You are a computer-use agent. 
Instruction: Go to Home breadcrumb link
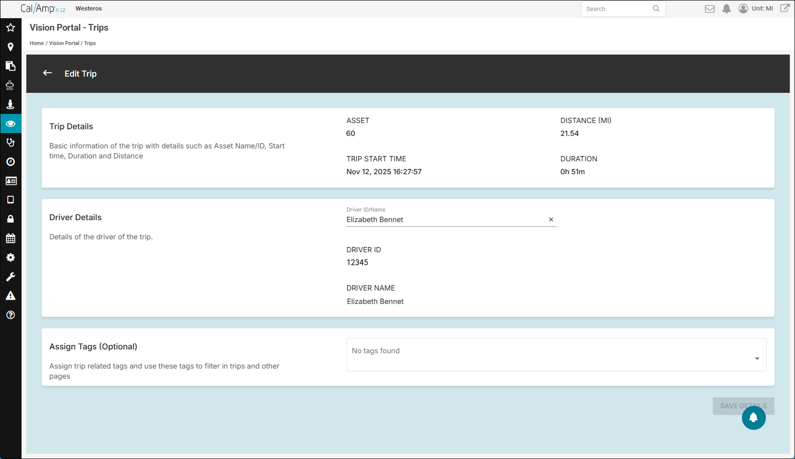pos(37,43)
